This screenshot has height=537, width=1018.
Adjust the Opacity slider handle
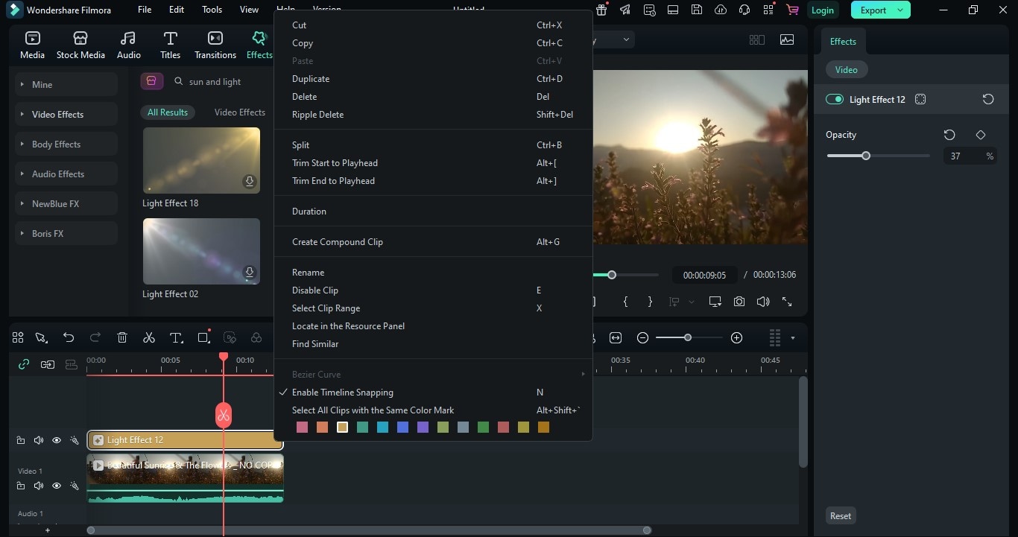866,156
